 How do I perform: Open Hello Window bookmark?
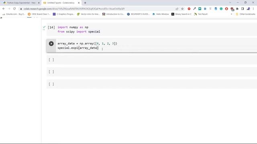161,14
